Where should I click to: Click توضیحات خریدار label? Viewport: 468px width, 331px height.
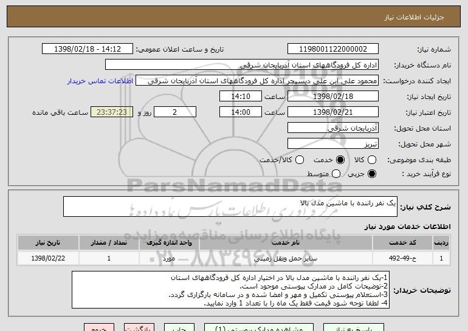422,290
